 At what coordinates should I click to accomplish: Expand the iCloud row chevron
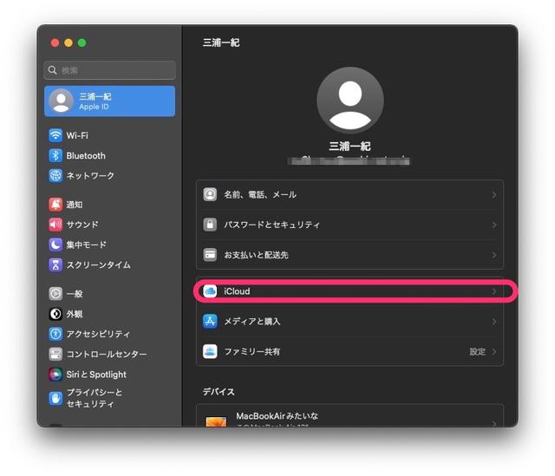coord(494,291)
